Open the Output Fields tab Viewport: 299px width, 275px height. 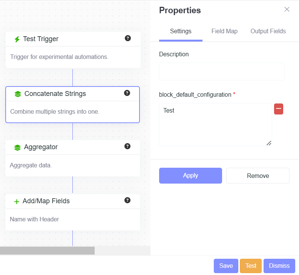268,31
